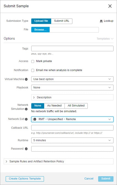Click the Network Exit info icon
Screen dimensions: 117x185
pos(26,119)
